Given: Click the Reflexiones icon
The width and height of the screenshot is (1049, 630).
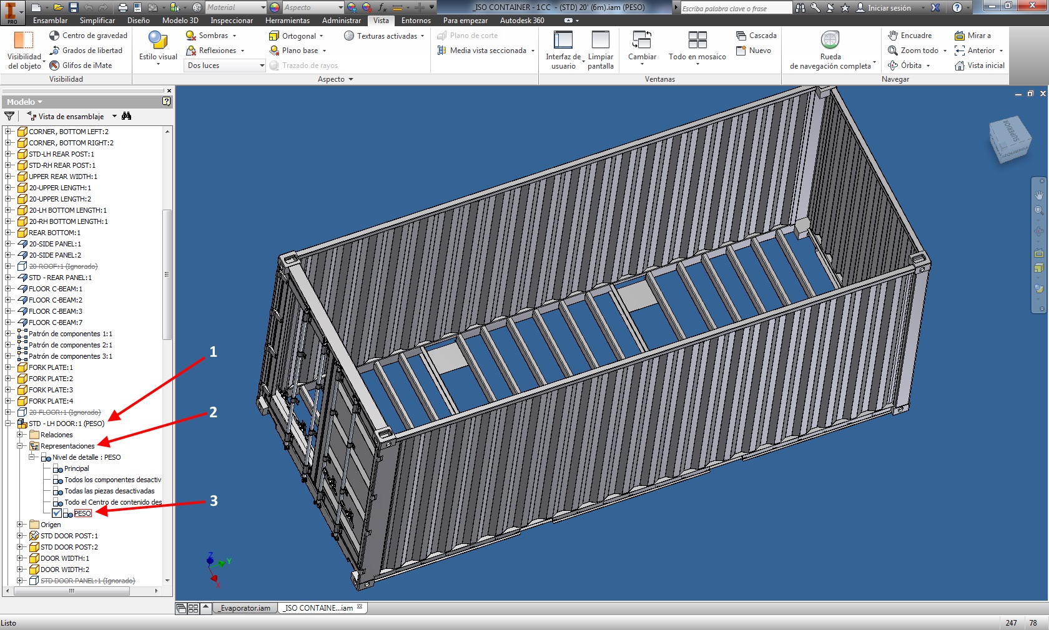Looking at the screenshot, I should coord(191,51).
